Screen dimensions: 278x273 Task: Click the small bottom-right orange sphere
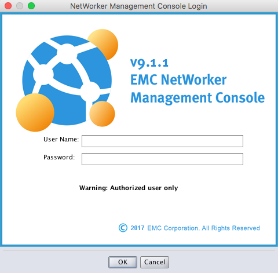pos(102,114)
